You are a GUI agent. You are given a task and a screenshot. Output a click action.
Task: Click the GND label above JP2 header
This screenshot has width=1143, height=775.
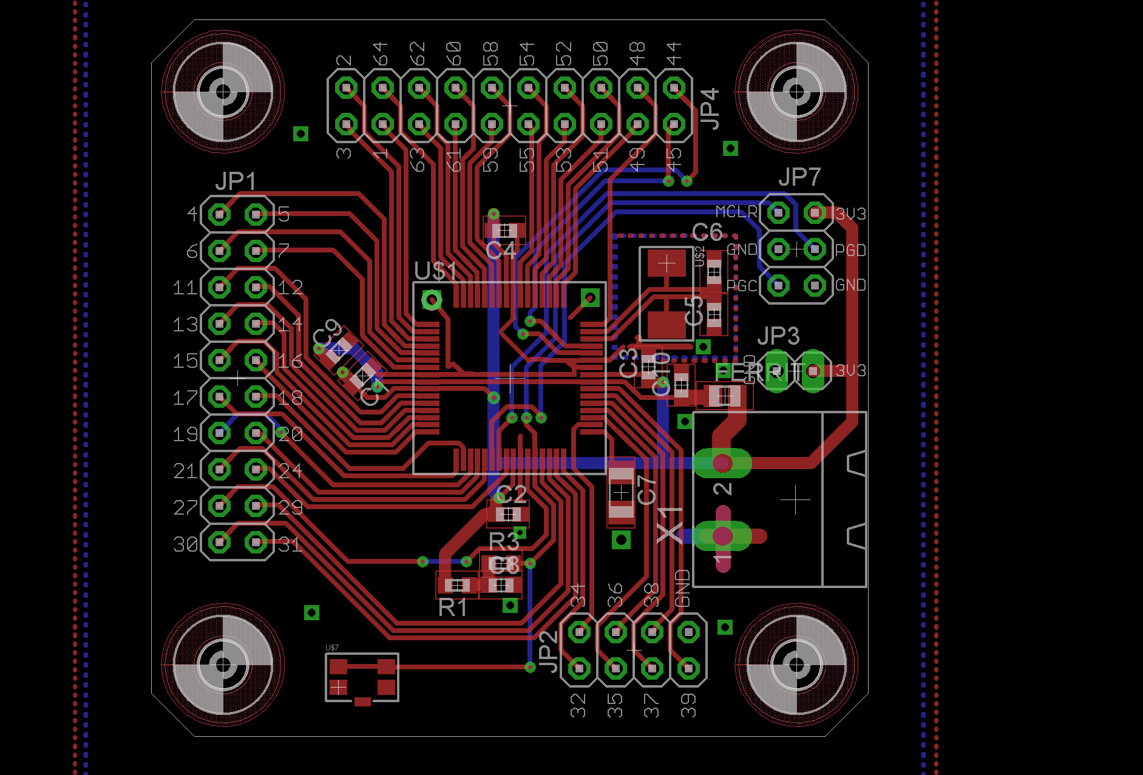coord(683,589)
